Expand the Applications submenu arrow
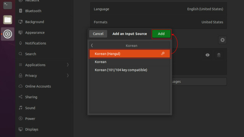Viewport: 244px width, 137px height. point(68,65)
